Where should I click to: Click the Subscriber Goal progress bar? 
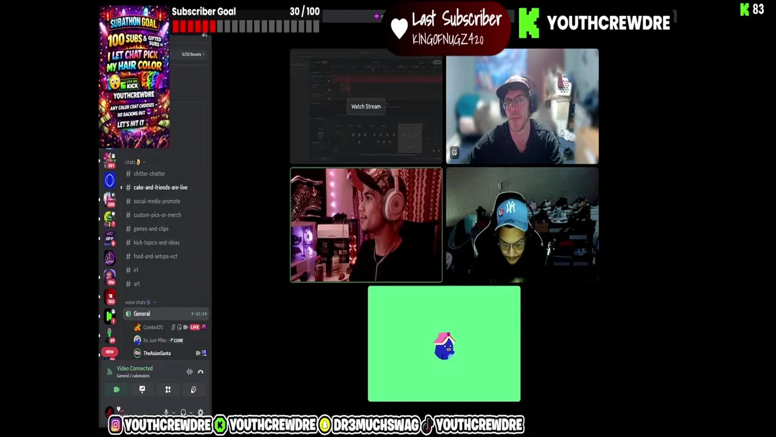(246, 27)
